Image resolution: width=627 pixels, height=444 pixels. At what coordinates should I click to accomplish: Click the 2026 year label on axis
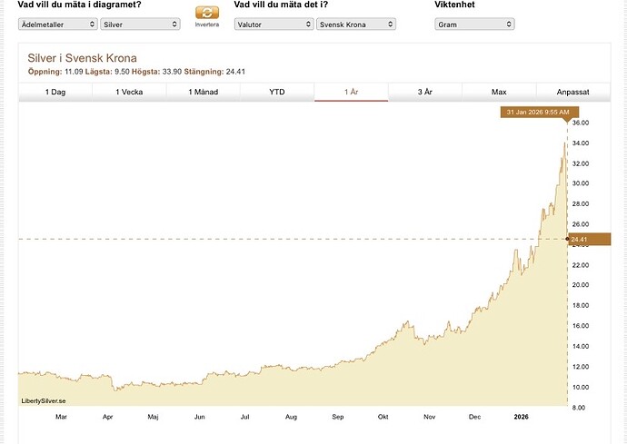[521, 417]
